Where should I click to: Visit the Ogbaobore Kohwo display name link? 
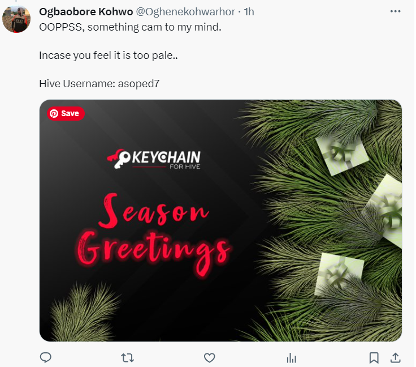[86, 12]
